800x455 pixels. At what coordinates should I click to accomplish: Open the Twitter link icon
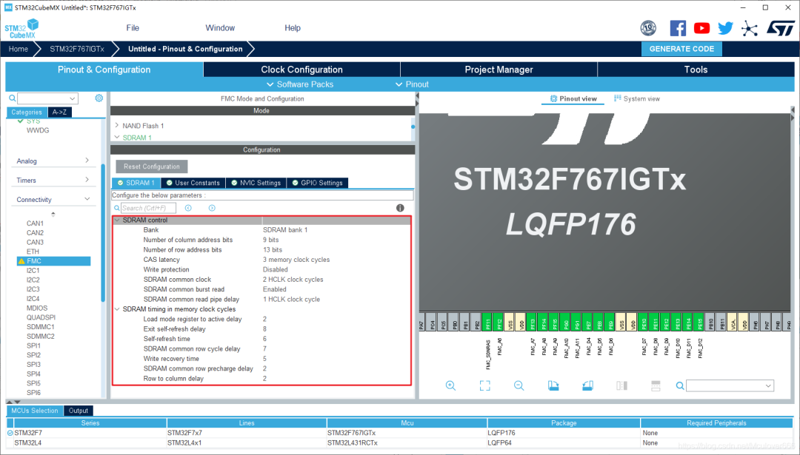[725, 28]
